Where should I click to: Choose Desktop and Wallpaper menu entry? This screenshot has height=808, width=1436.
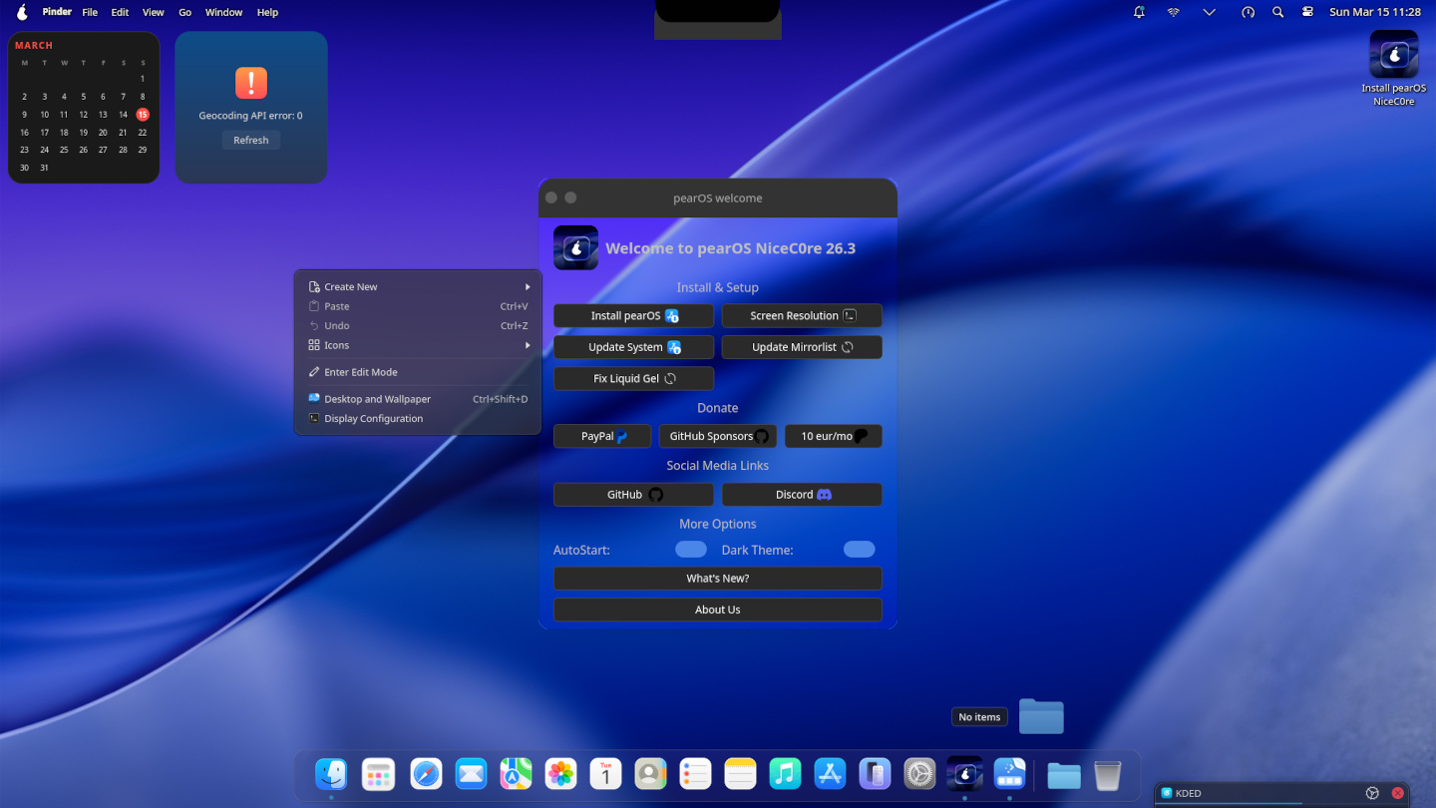pos(377,399)
